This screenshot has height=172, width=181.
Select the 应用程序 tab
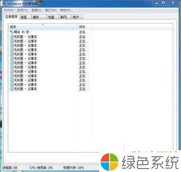pos(11,17)
